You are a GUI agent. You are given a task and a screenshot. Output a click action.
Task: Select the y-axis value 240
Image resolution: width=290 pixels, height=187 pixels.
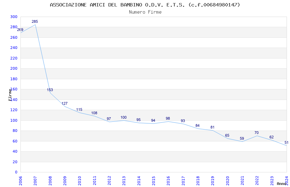[14, 48]
